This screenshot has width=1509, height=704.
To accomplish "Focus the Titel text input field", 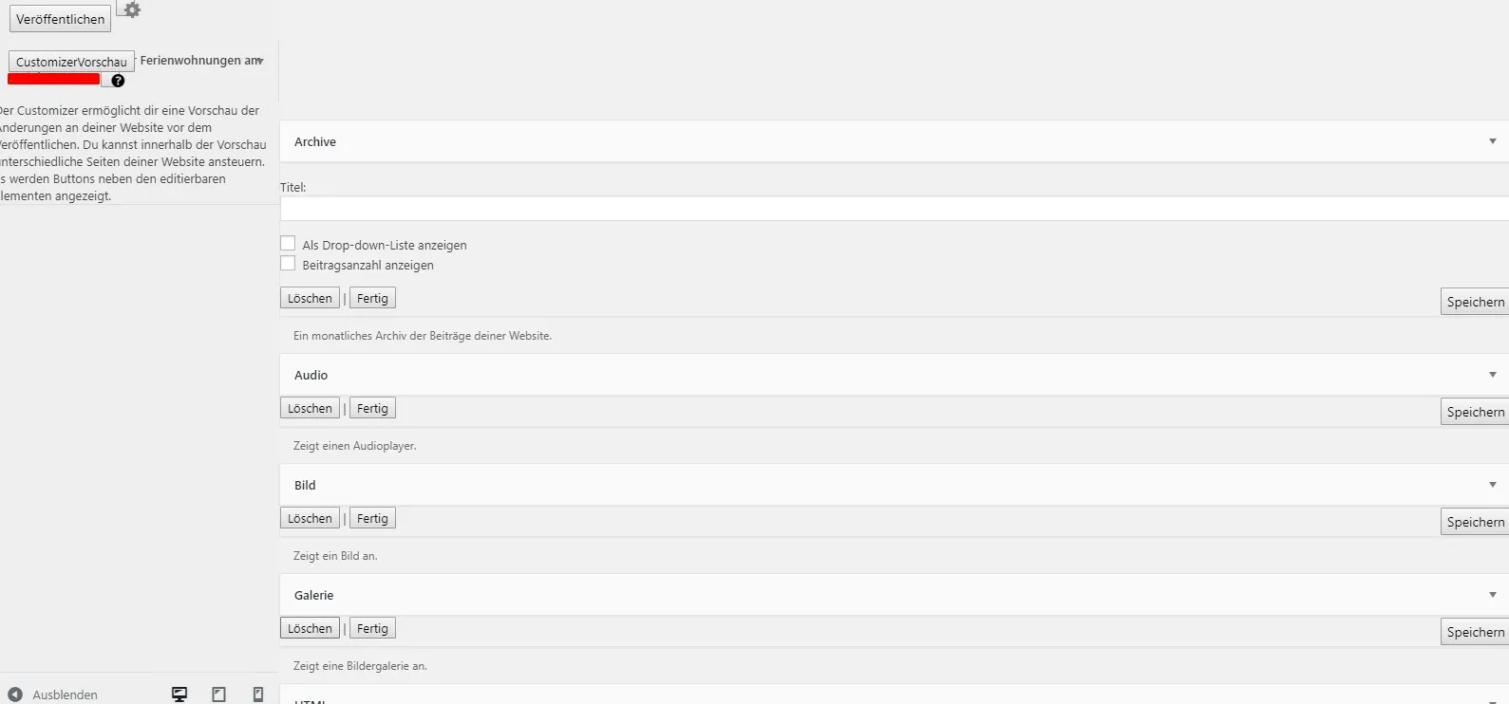I will point(895,209).
